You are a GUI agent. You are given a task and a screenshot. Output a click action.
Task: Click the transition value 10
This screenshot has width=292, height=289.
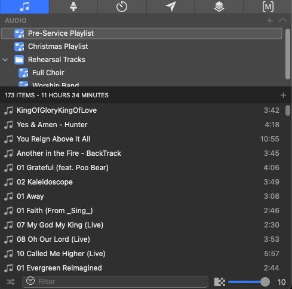point(281,282)
